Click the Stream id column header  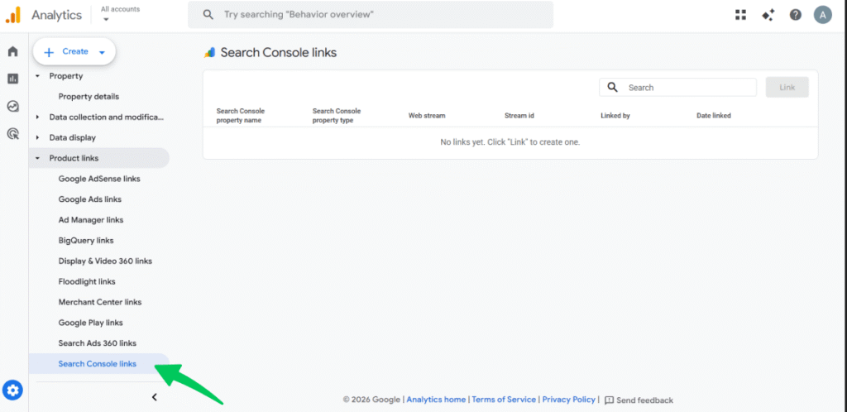point(519,116)
